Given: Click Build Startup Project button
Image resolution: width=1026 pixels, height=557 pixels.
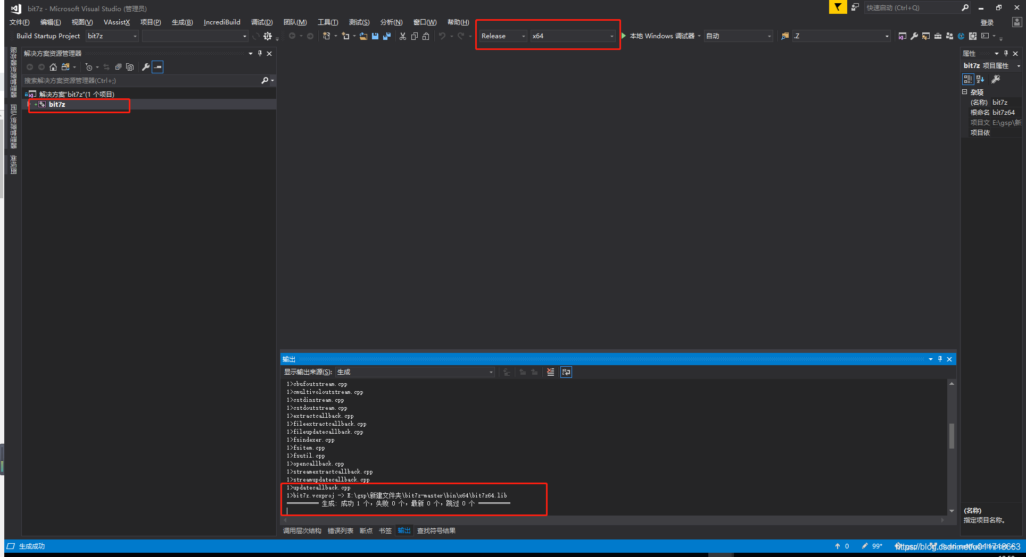Looking at the screenshot, I should pos(48,36).
